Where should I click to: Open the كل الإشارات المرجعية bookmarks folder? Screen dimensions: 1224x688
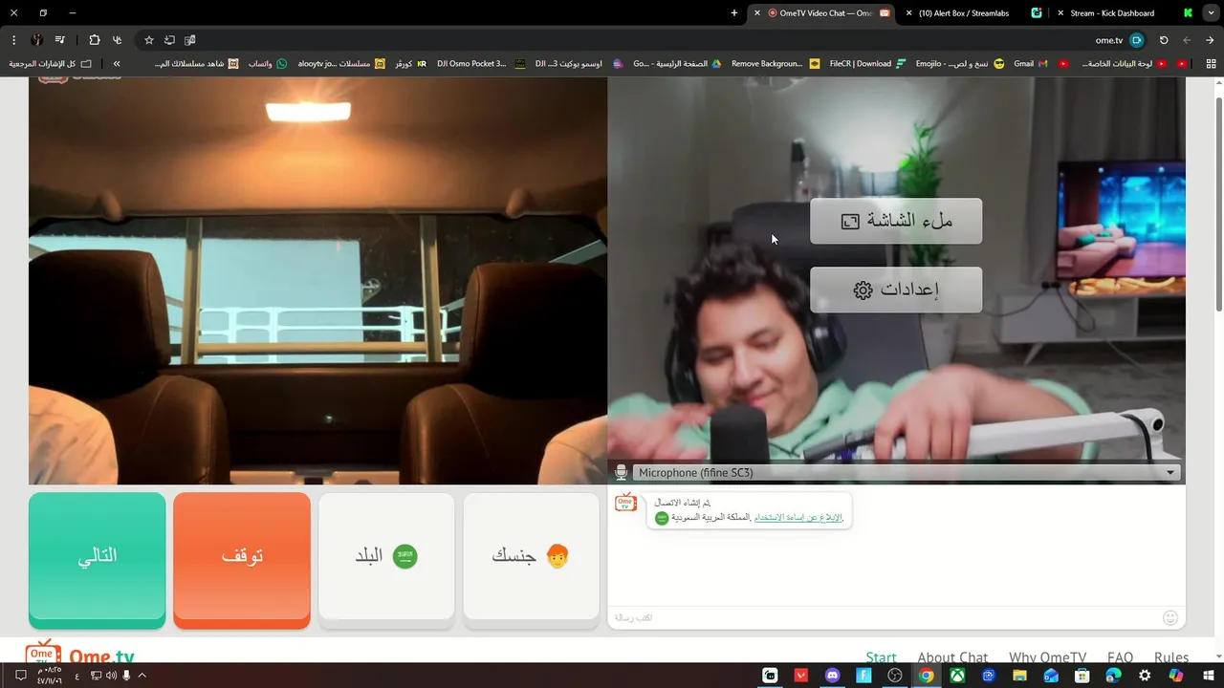(50, 64)
